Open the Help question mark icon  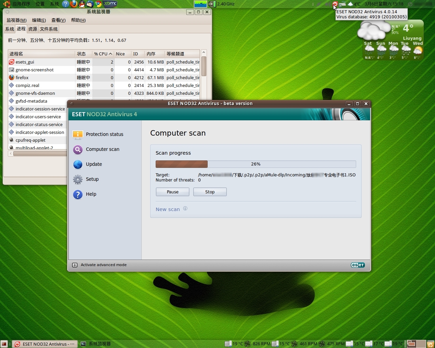click(x=78, y=194)
